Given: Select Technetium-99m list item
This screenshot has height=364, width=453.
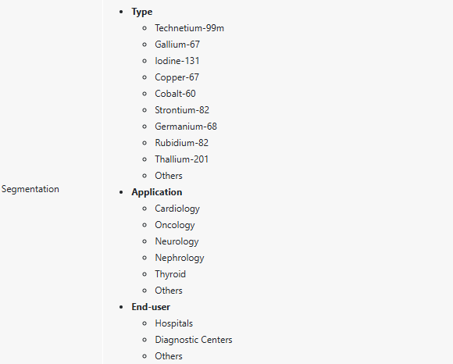Looking at the screenshot, I should coord(189,28).
